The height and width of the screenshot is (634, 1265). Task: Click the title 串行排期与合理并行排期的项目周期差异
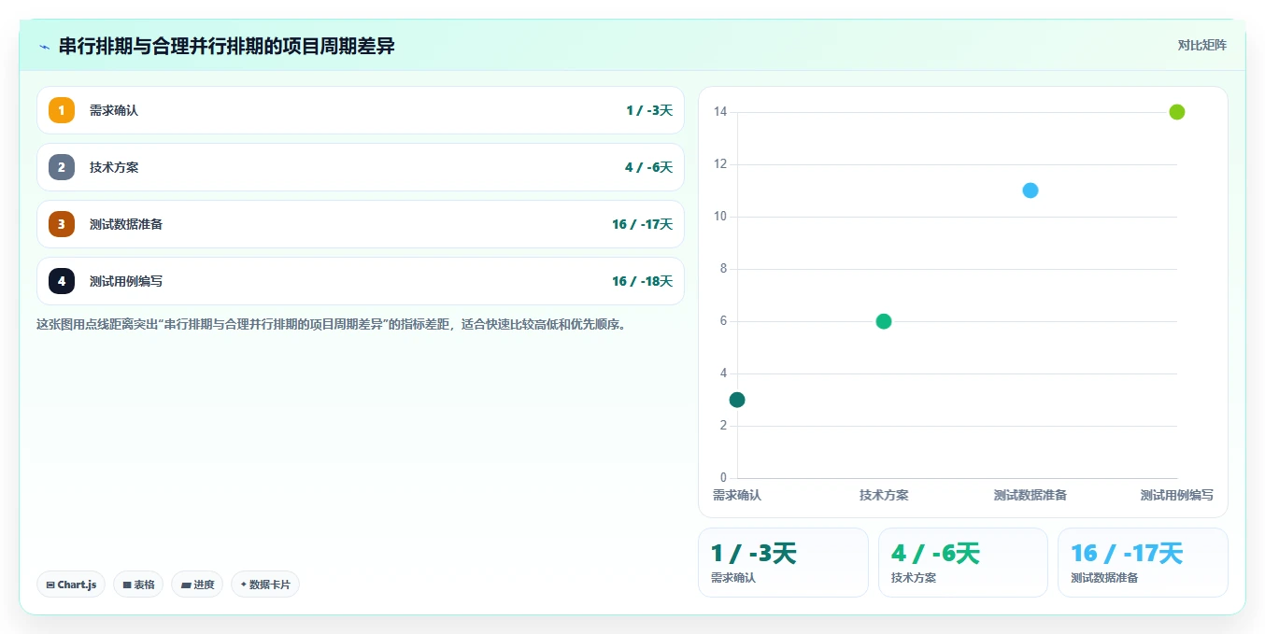tap(227, 46)
